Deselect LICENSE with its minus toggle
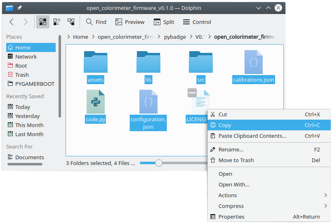Viewport: 334px width, 224px height. pos(192,93)
